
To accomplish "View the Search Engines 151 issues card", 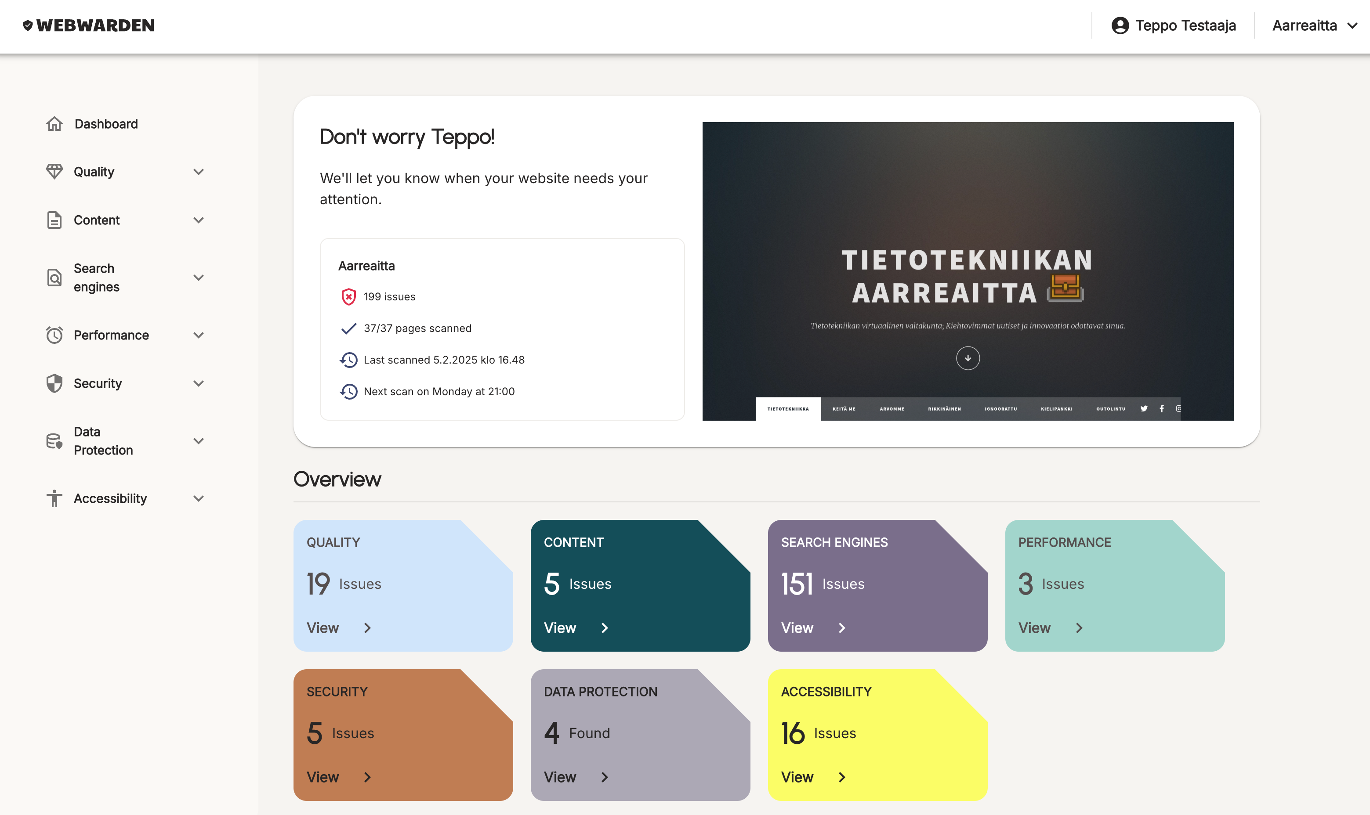I will [x=877, y=585].
